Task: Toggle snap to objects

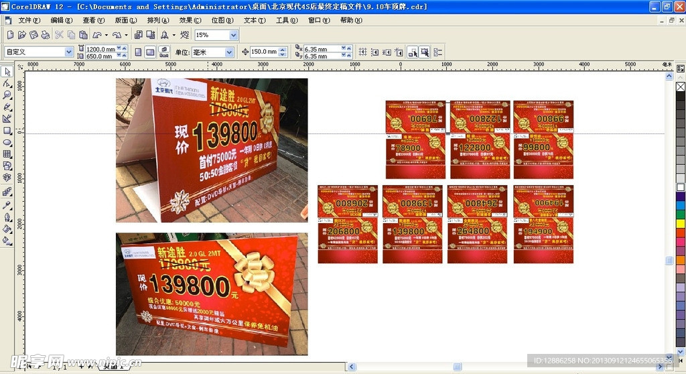Action: tap(387, 52)
